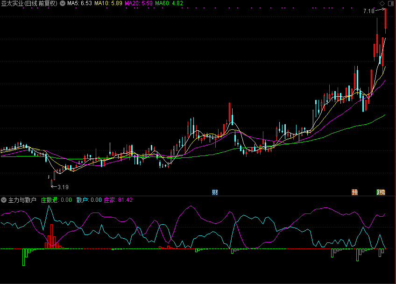The image size is (396, 284).
Task: Click the diamond icon in top-right corner
Action: (x=382, y=3)
